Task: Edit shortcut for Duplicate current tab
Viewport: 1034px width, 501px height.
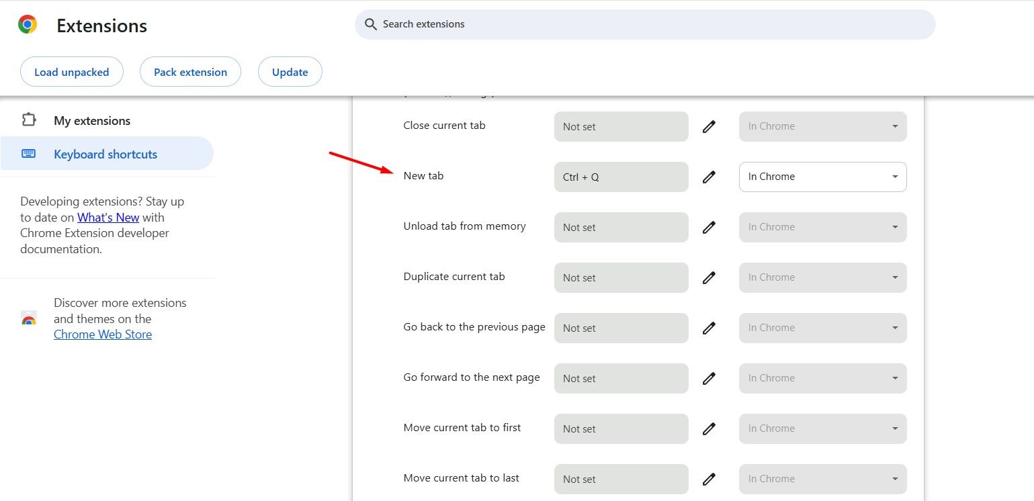Action: [709, 277]
